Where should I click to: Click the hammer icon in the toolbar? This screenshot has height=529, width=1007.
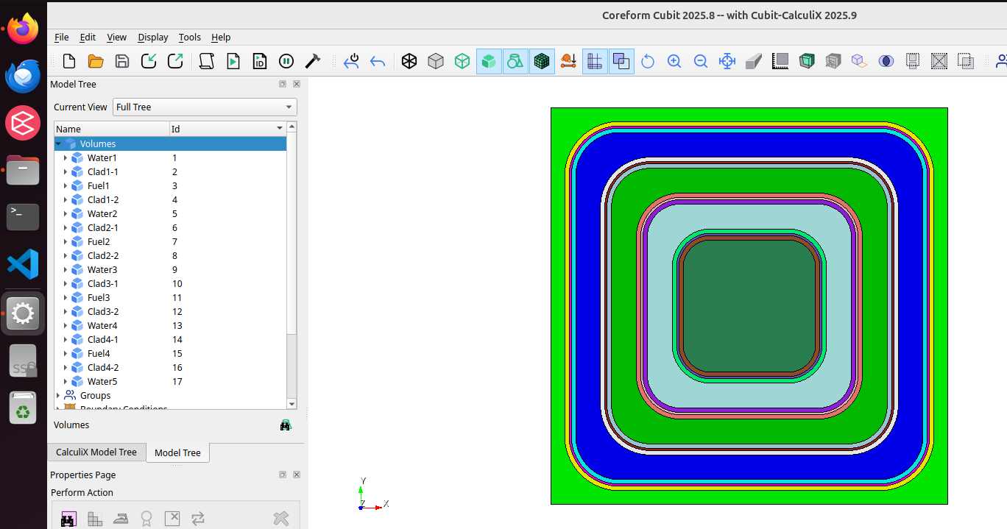313,62
